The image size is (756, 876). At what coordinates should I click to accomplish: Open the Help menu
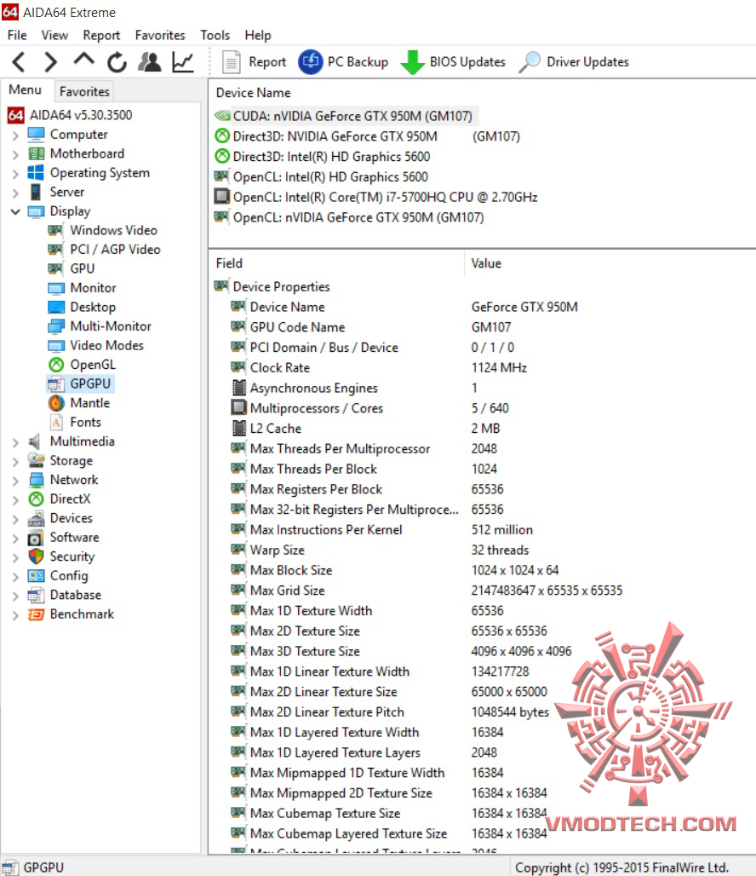click(258, 35)
